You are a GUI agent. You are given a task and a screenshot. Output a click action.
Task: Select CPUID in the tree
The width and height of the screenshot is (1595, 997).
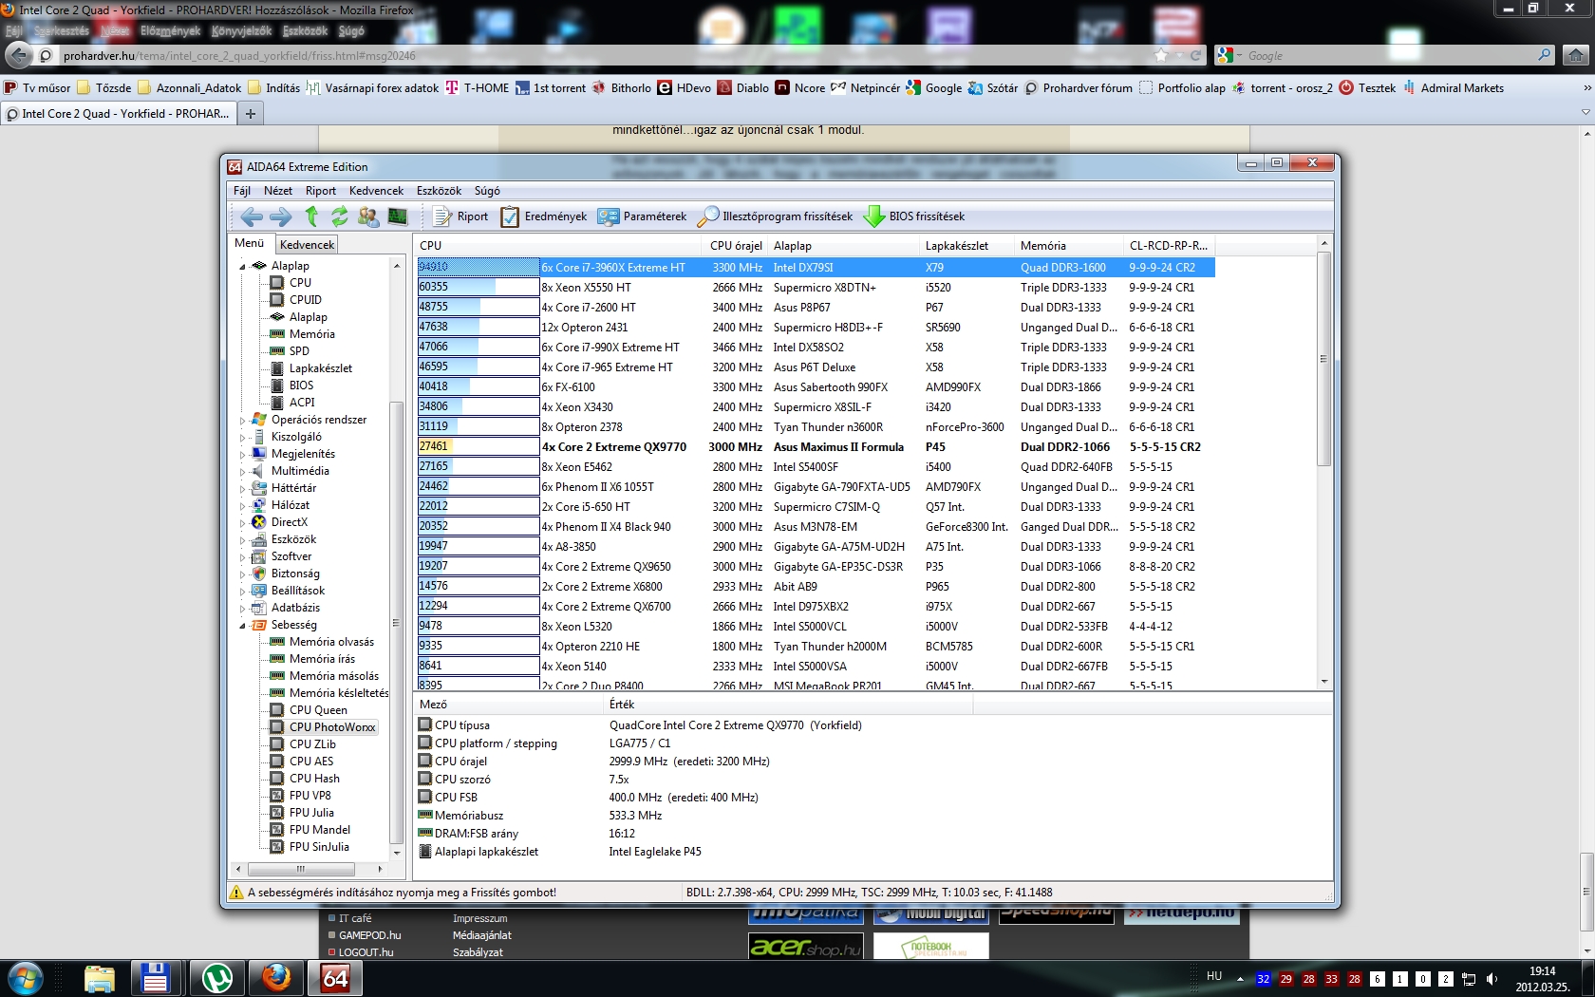(x=305, y=300)
